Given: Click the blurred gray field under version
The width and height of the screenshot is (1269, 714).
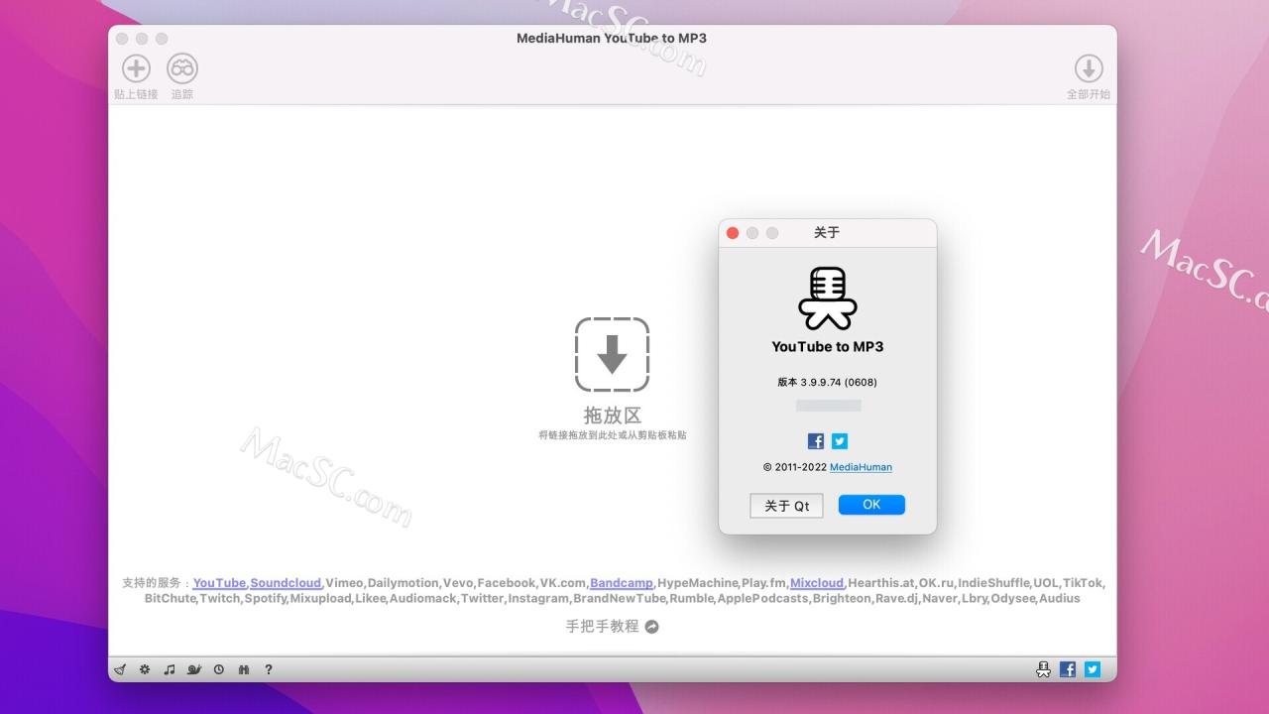Looking at the screenshot, I should click(829, 406).
